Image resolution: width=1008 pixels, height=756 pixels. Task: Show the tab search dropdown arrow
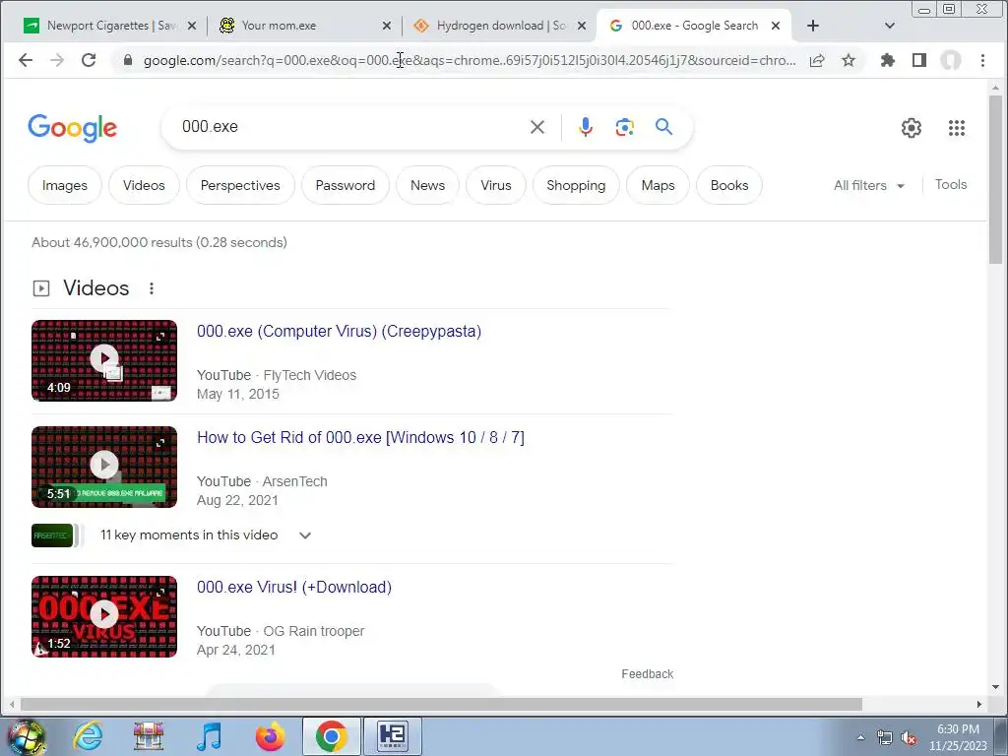point(890,26)
